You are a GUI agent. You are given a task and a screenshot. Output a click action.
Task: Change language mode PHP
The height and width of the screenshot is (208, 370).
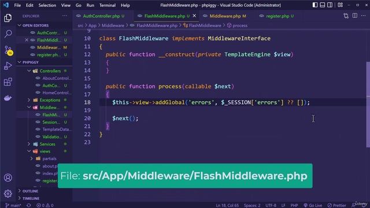tap(294, 206)
